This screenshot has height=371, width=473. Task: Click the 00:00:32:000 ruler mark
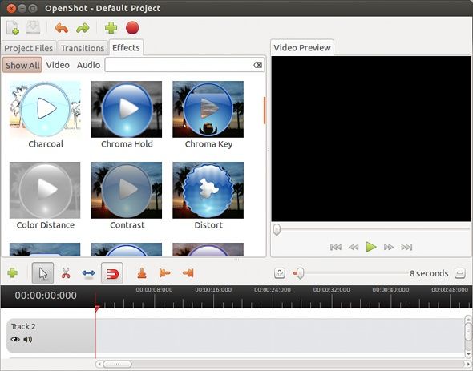332,290
